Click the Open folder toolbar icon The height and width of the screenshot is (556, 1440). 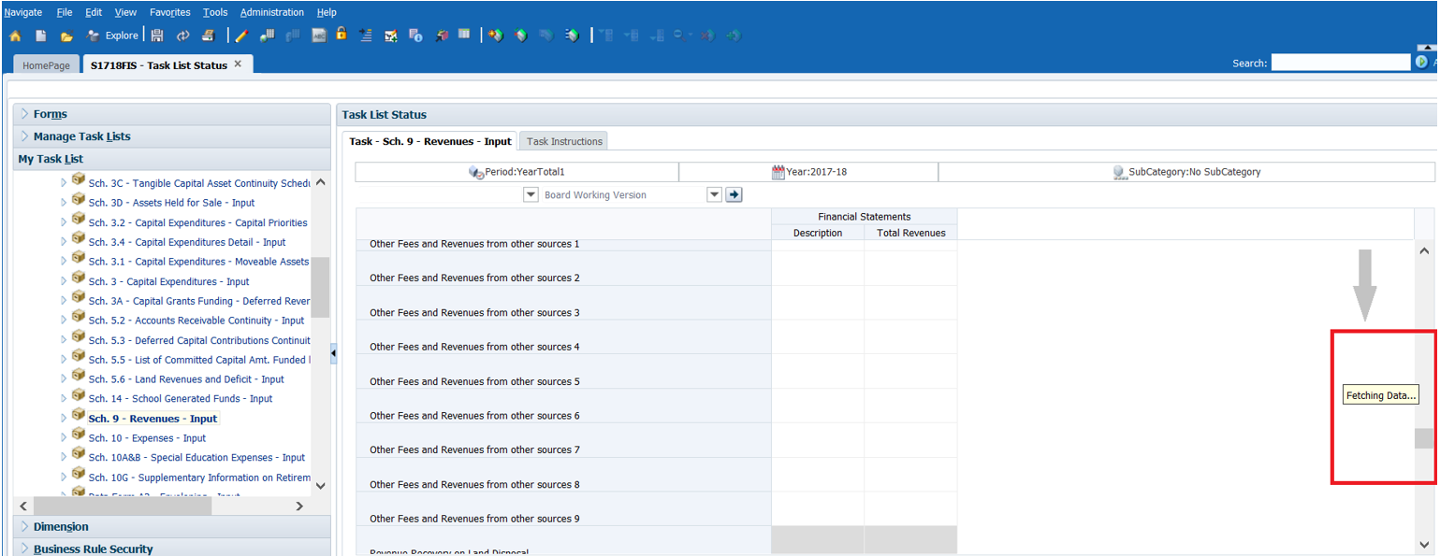click(66, 36)
